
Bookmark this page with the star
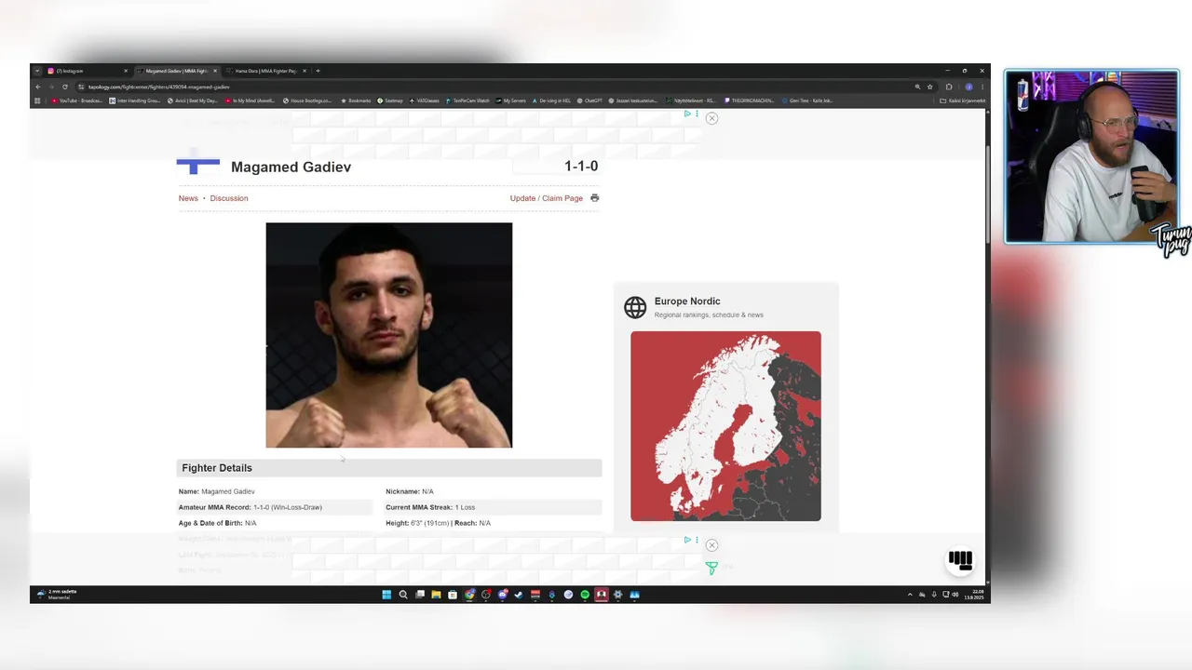(929, 87)
